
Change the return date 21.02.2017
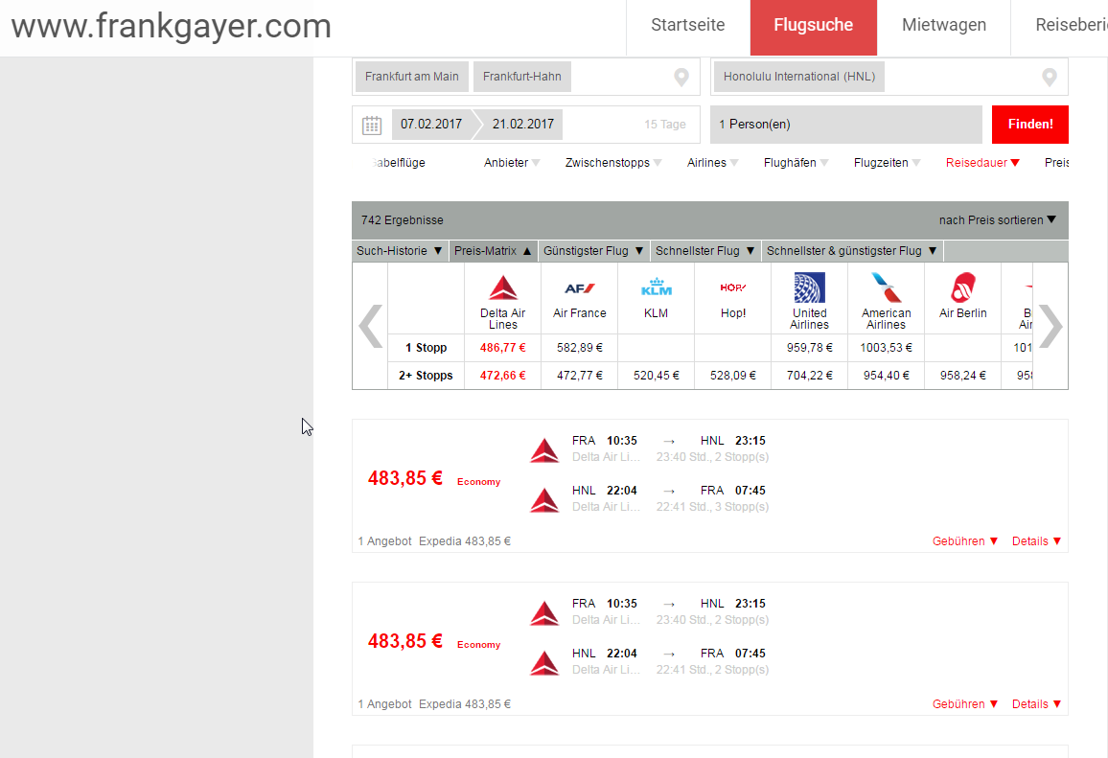[523, 125]
